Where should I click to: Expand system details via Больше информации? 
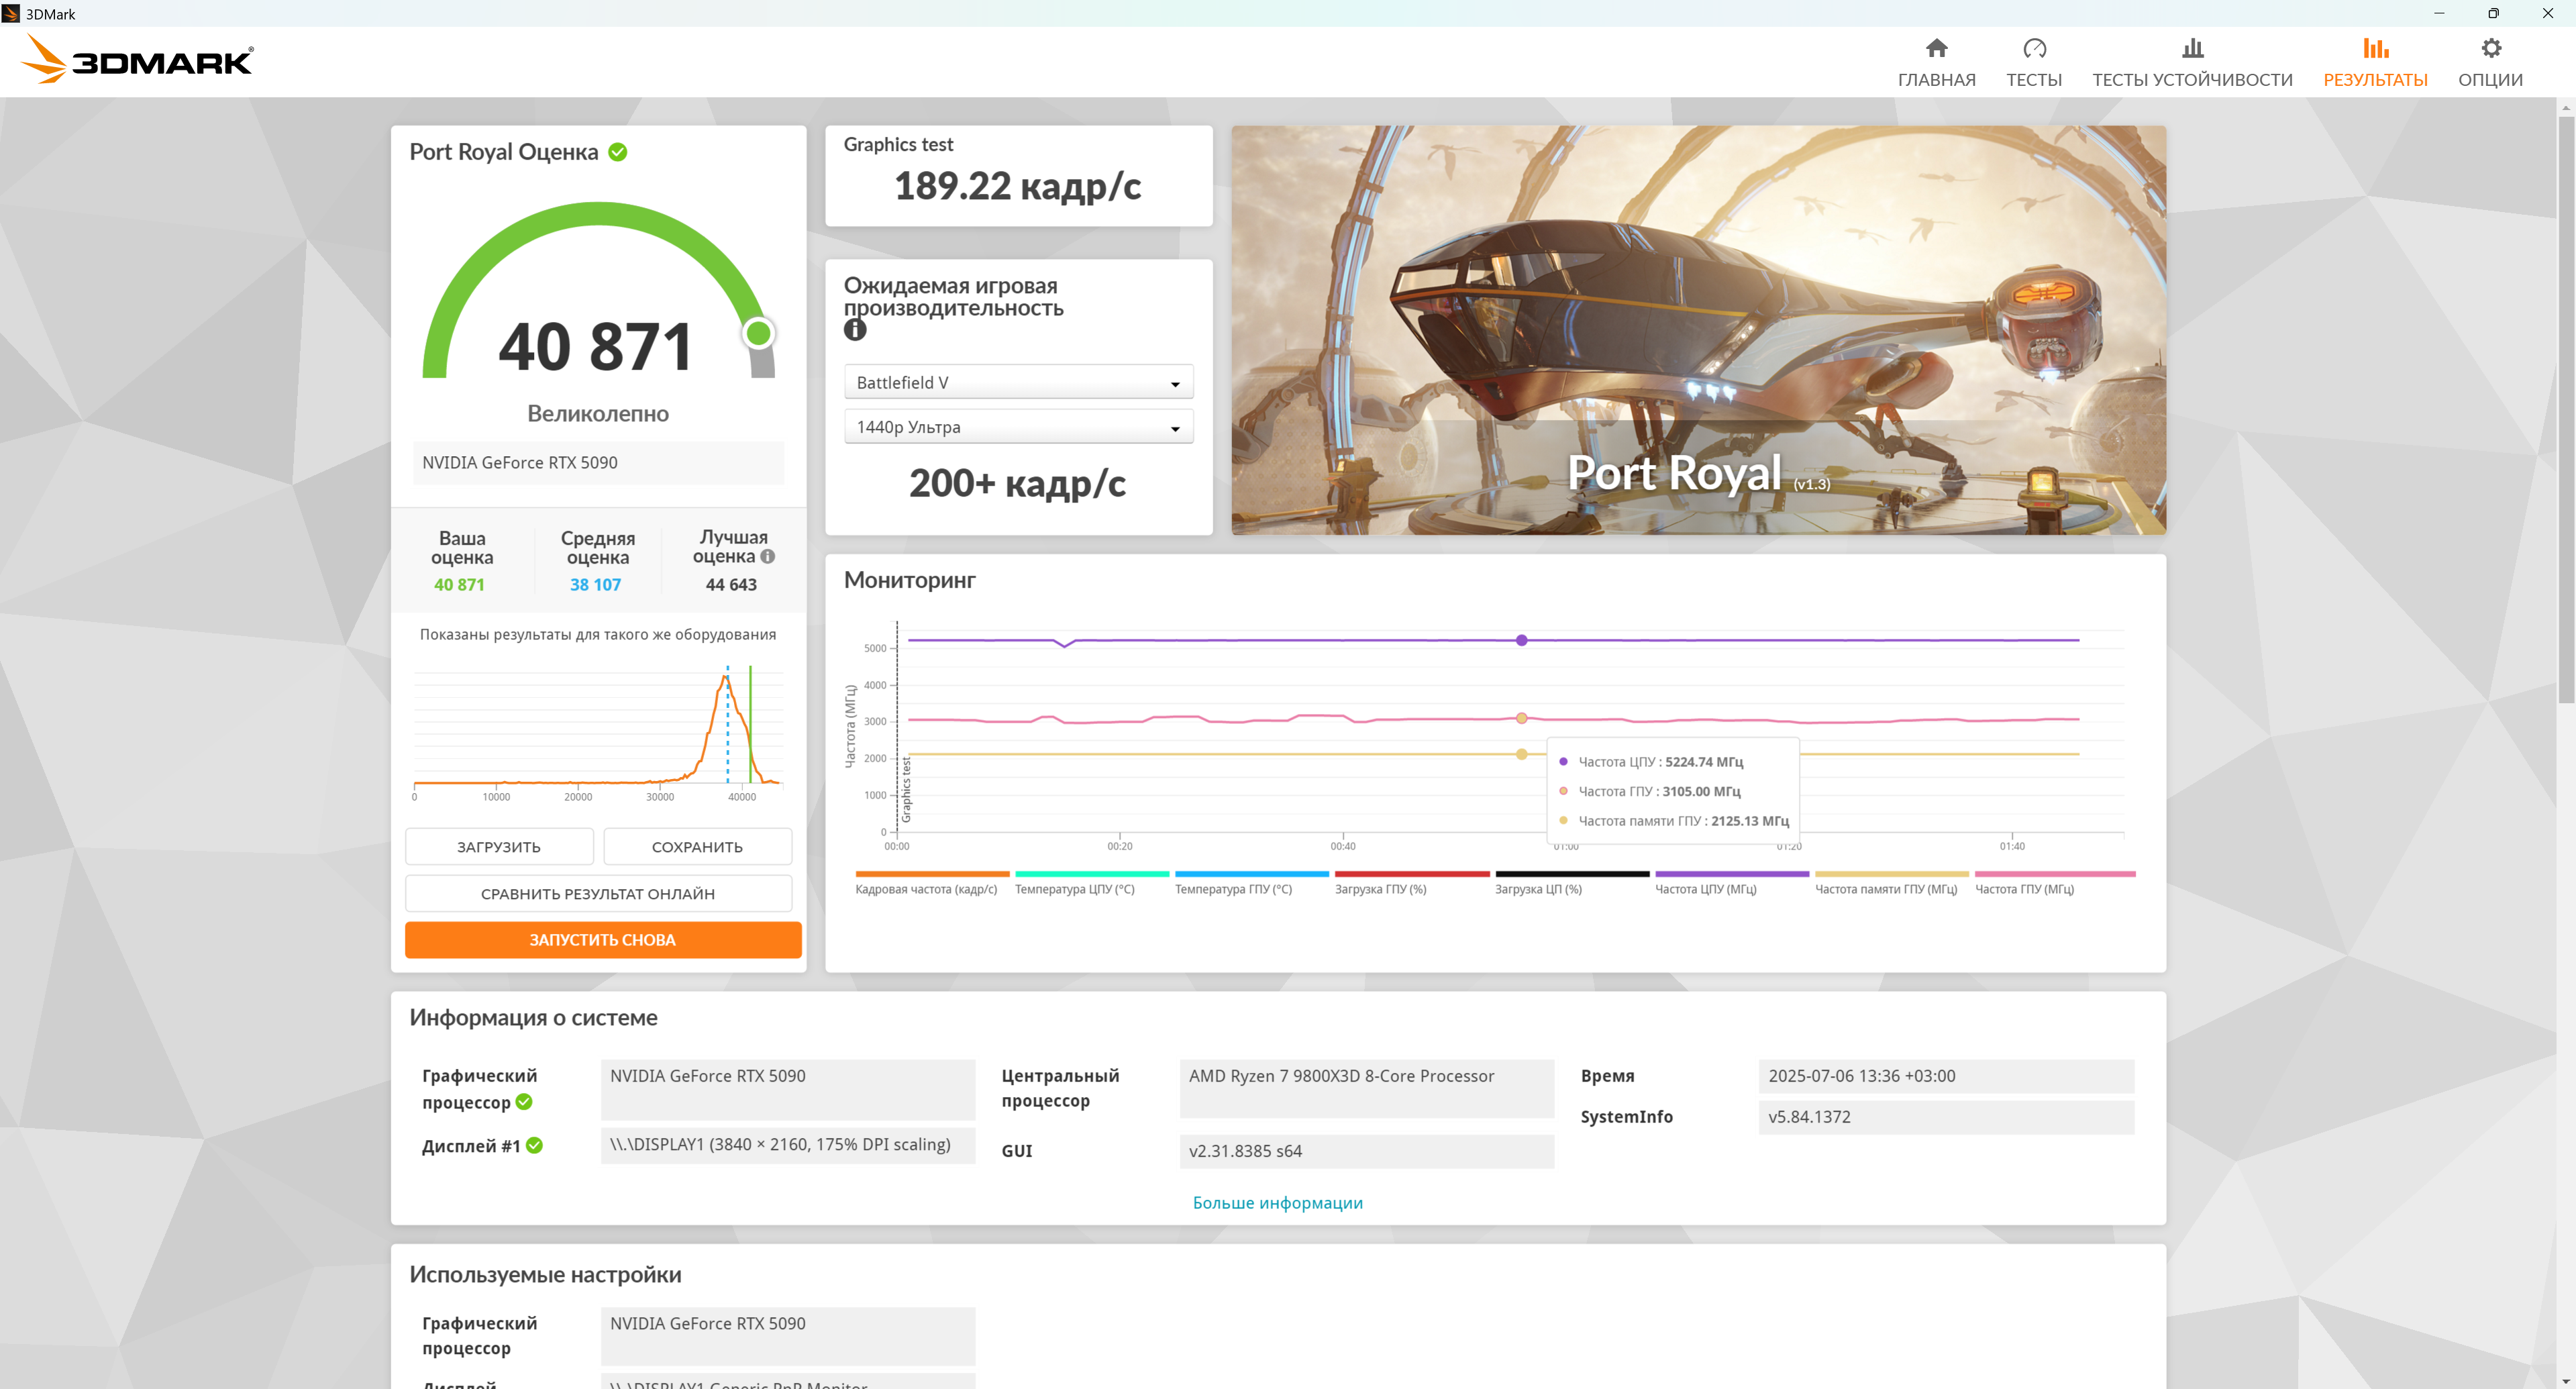click(1277, 1202)
